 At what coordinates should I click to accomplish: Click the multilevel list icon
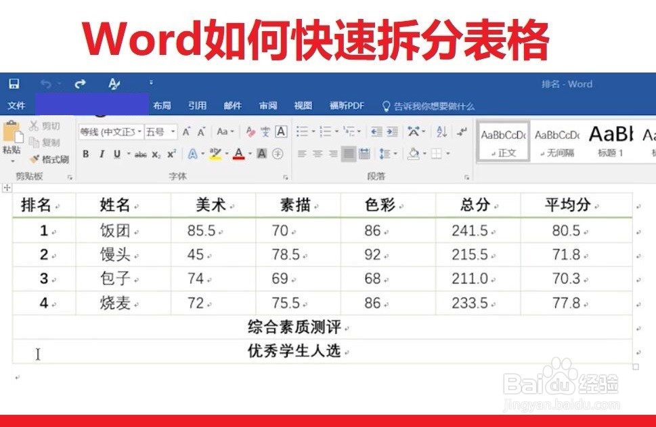pos(349,131)
